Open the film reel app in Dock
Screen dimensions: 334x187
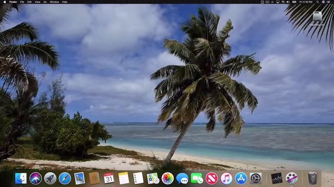(x=292, y=178)
